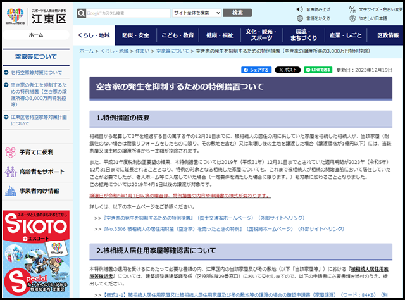
Task: Click the 検索 search button
Action: pos(237,13)
